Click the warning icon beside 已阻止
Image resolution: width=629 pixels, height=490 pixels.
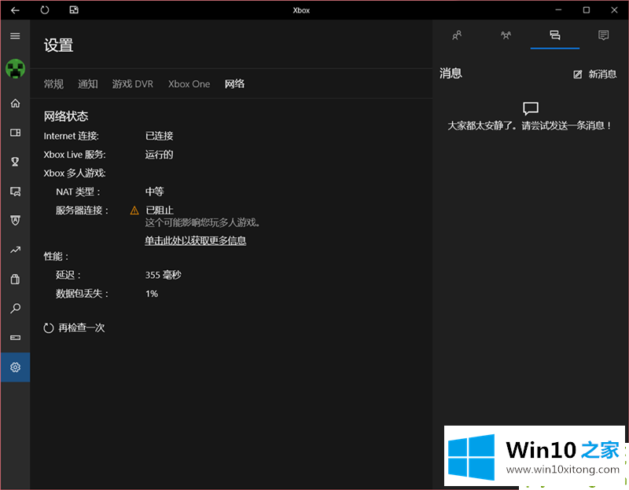pos(134,210)
